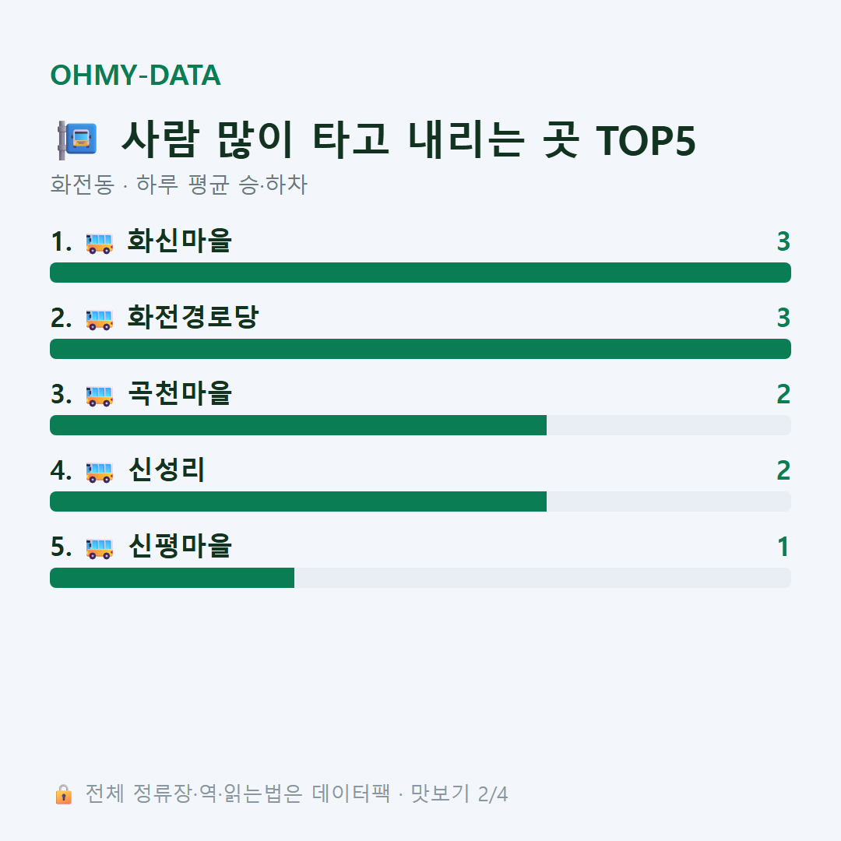The width and height of the screenshot is (841, 841).
Task: Click the 화전동 · 하루 평균 승·하차 subtitle
Action: click(x=178, y=185)
